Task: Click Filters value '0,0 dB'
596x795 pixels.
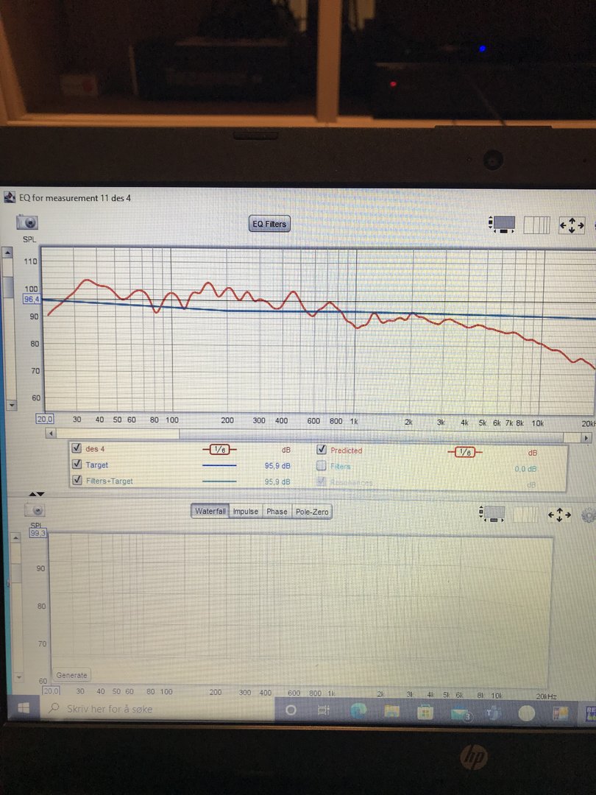Action: [525, 469]
